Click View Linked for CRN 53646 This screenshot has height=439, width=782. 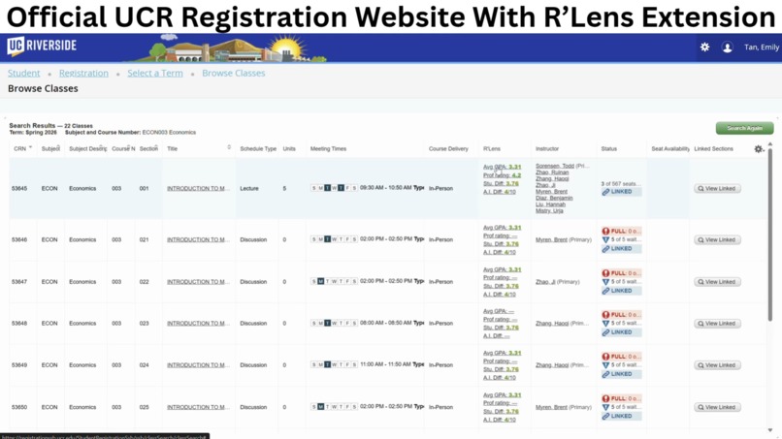(x=717, y=239)
